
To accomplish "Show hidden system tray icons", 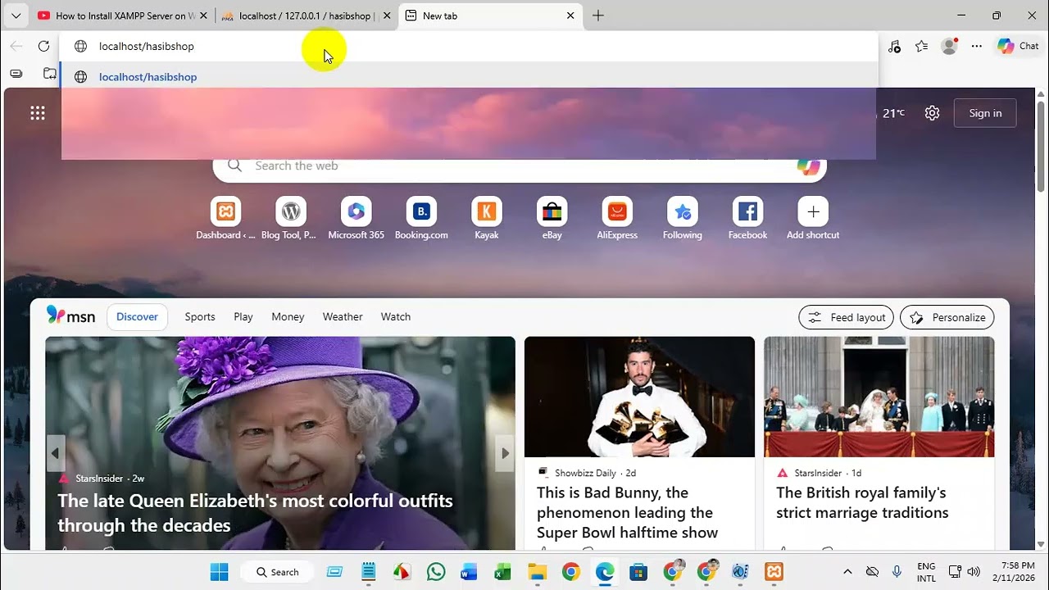I will pyautogui.click(x=847, y=571).
